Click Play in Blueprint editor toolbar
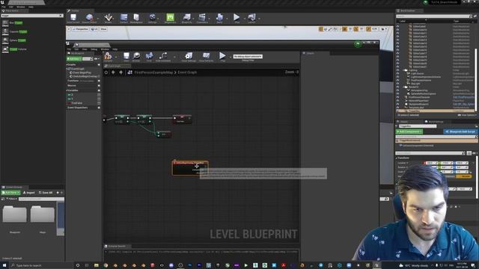This screenshot has height=269, width=479. click(223, 57)
